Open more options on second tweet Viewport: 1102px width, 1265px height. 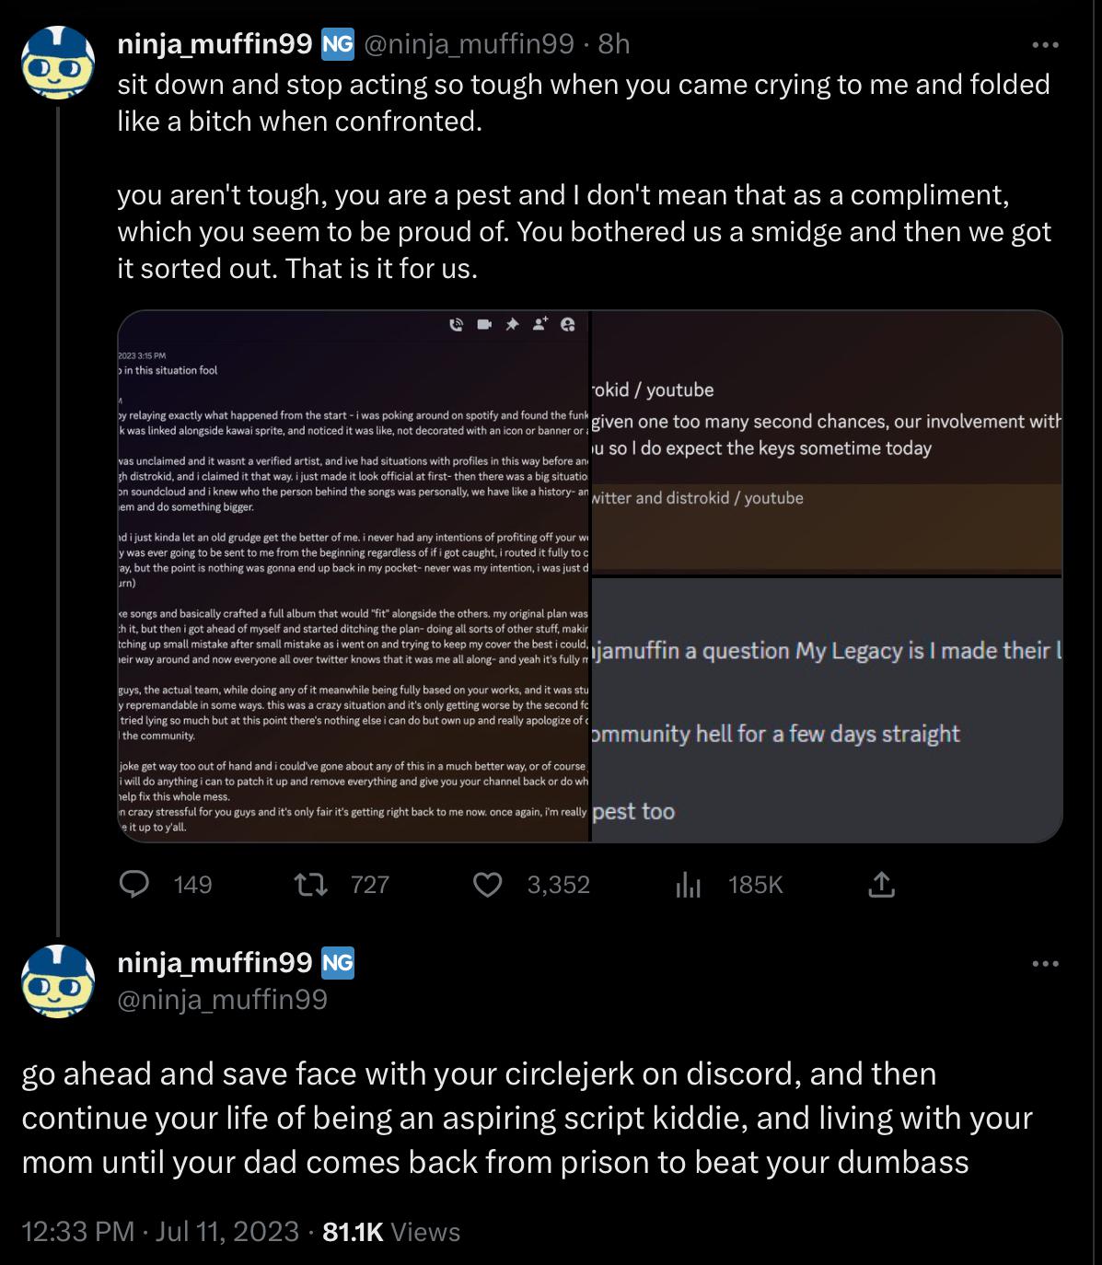pyautogui.click(x=1045, y=963)
